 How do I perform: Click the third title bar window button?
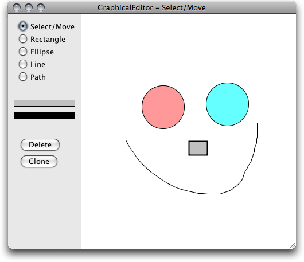pos(41,8)
